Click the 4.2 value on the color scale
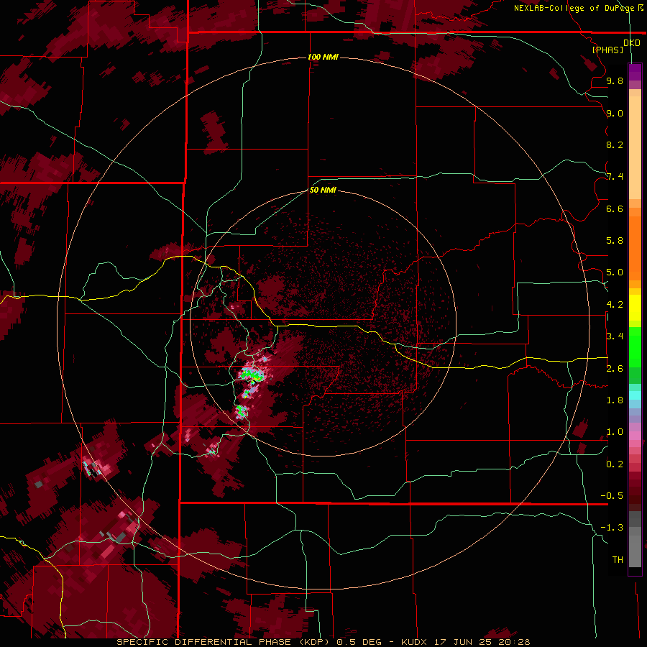Viewport: 647px width, 647px height. (615, 305)
